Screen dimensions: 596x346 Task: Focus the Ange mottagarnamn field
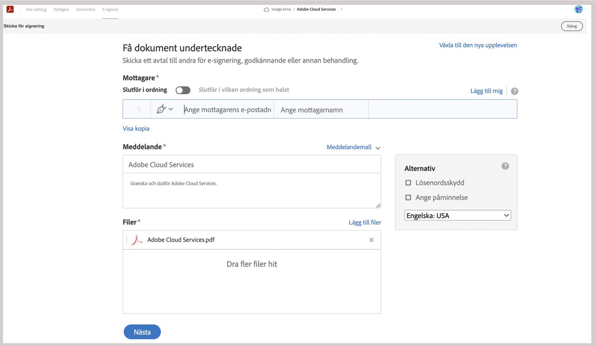(321, 110)
